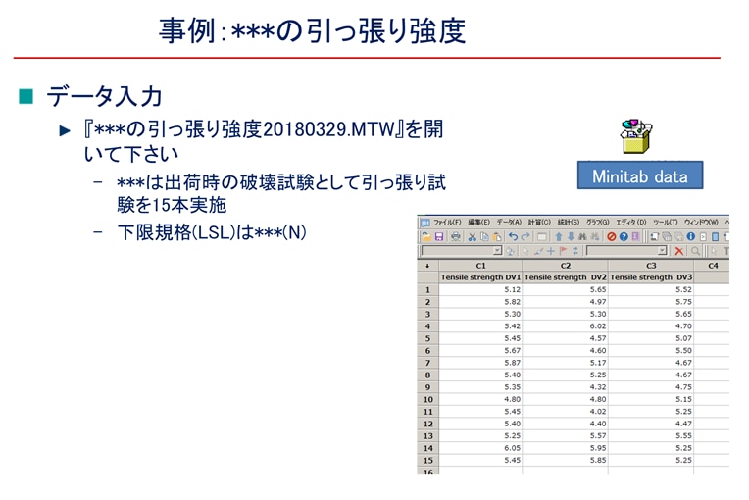Open the グラフ(G) menu

(x=598, y=223)
